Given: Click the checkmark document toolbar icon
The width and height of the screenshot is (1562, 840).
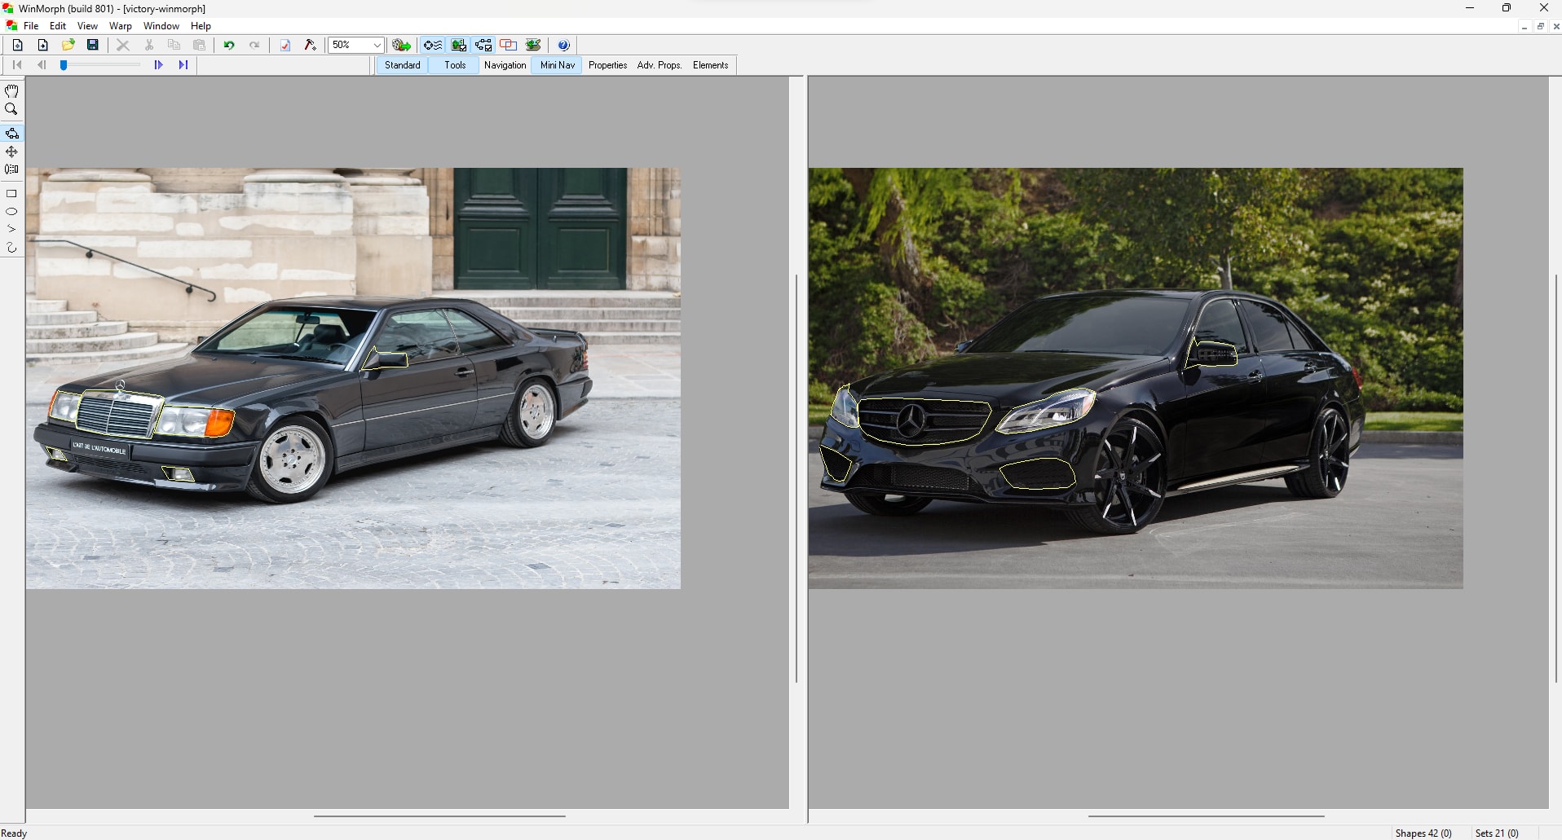Looking at the screenshot, I should click(x=285, y=45).
